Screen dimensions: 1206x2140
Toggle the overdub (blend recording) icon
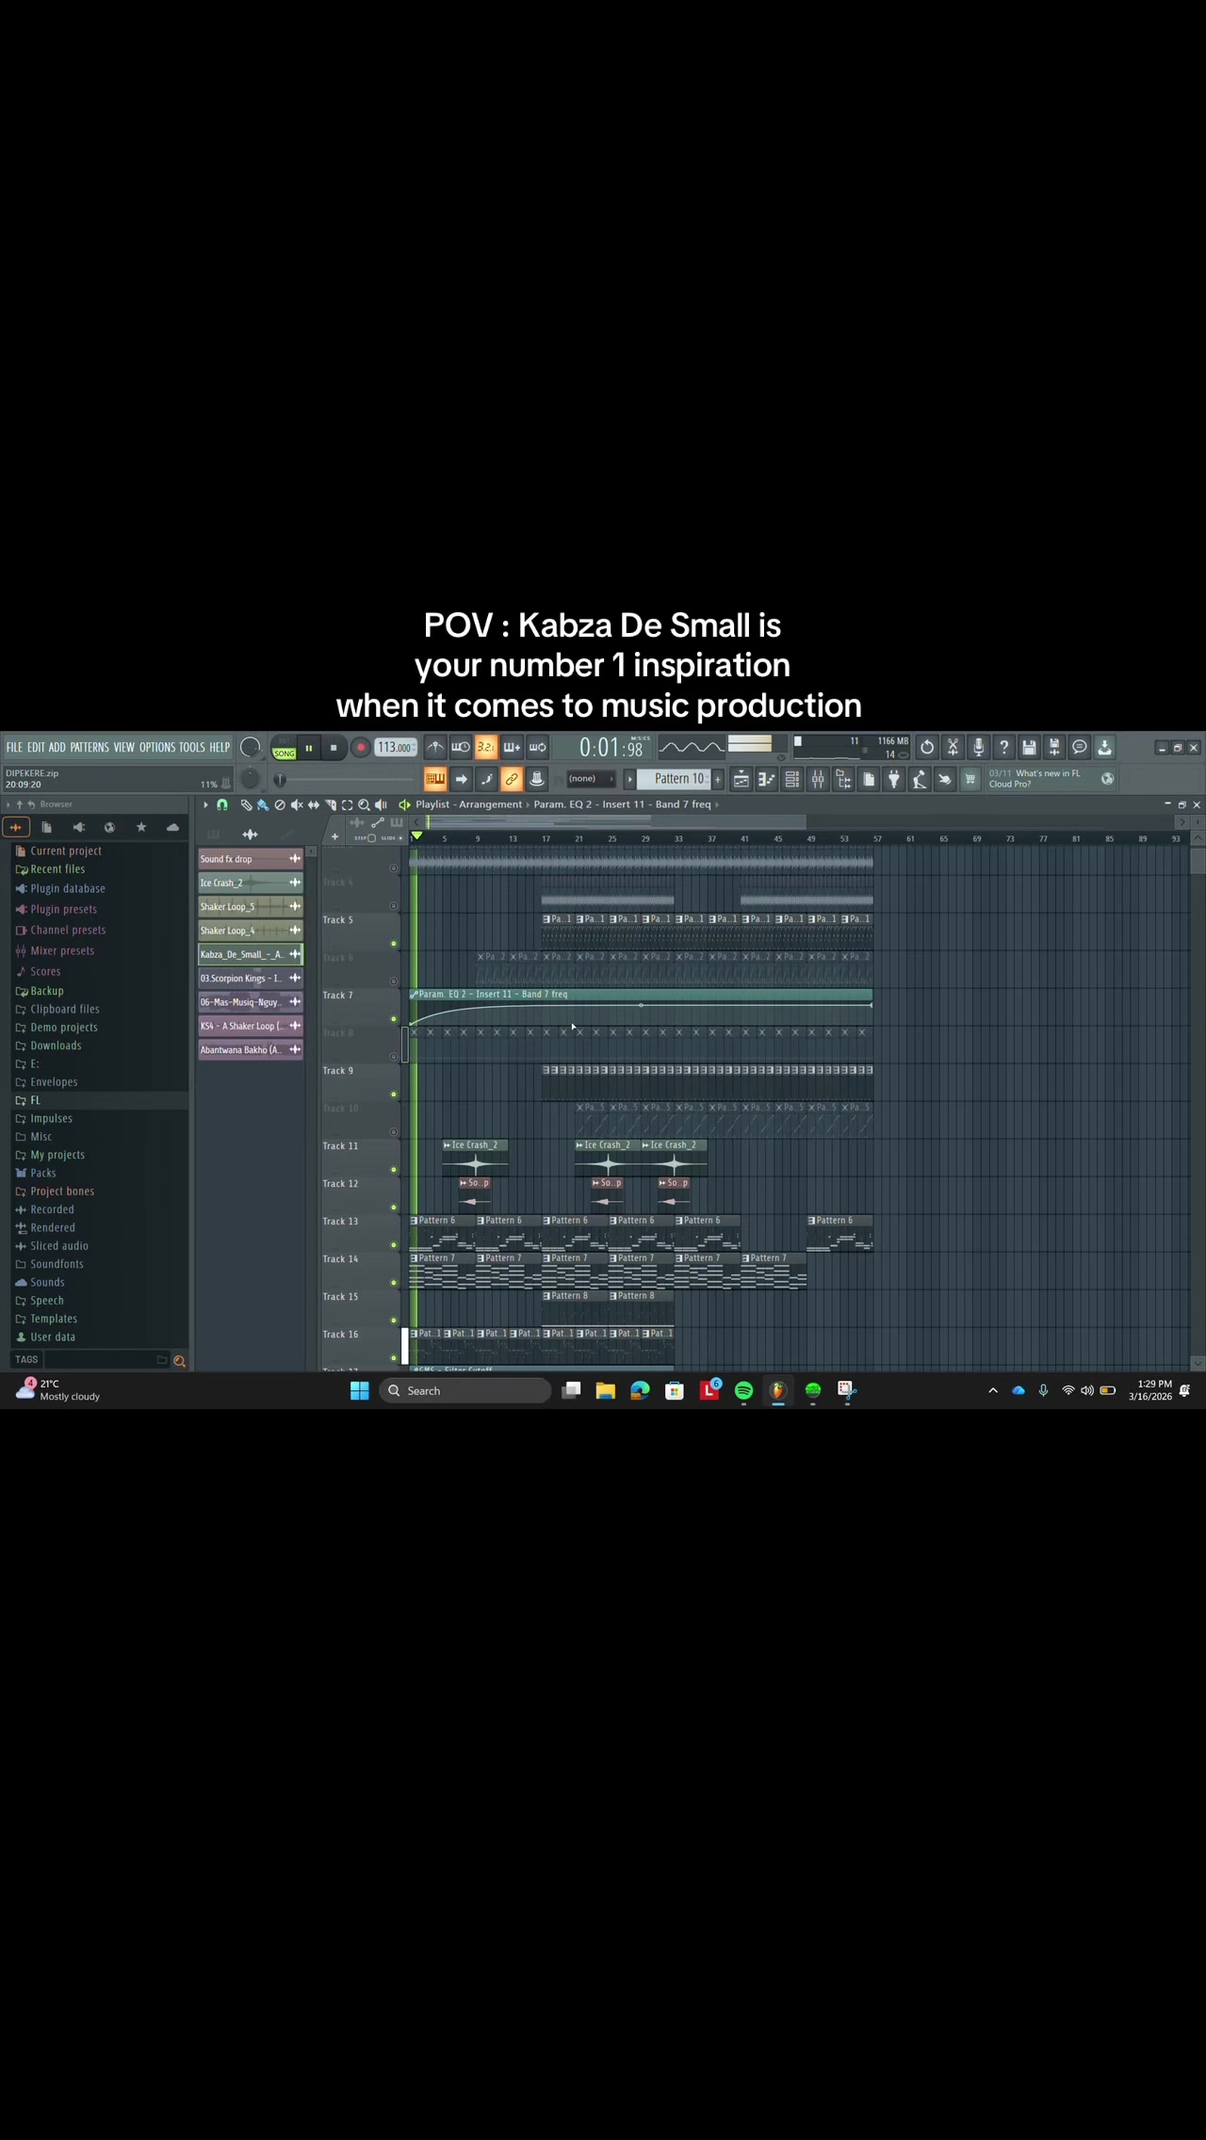(512, 748)
